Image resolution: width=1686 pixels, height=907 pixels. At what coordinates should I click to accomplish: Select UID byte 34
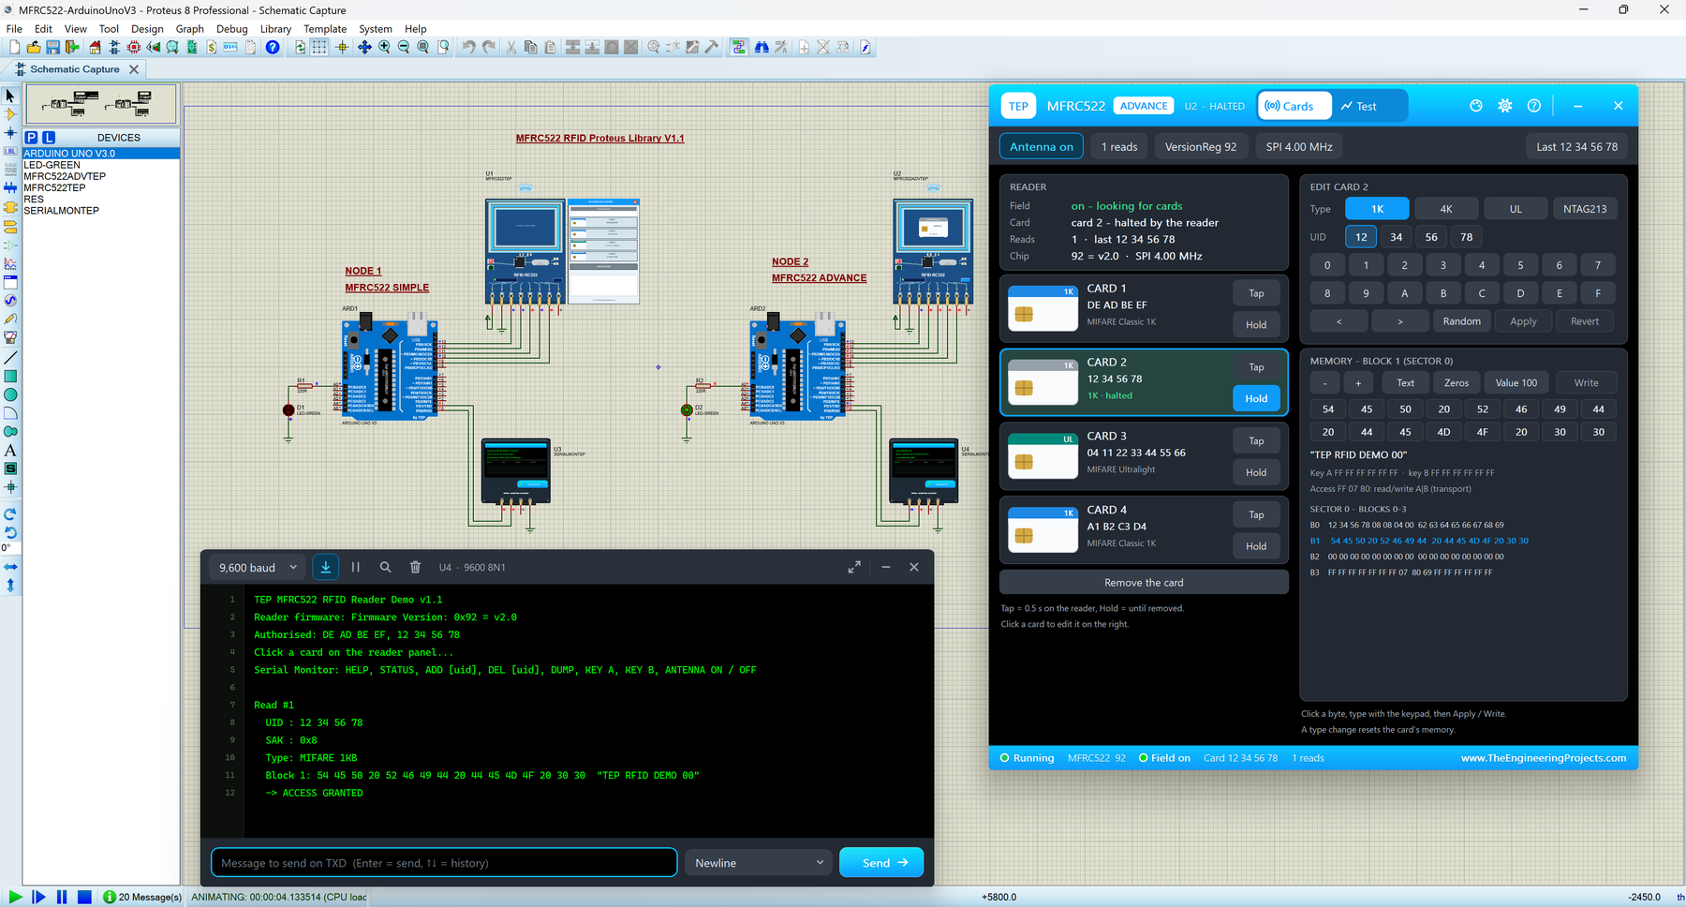point(1397,237)
